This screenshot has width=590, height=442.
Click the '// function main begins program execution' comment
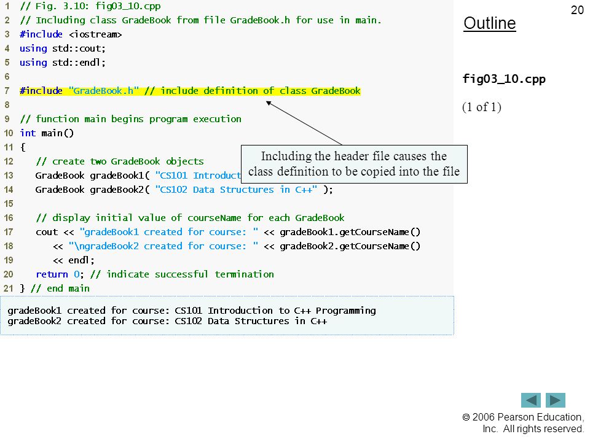[x=130, y=118]
